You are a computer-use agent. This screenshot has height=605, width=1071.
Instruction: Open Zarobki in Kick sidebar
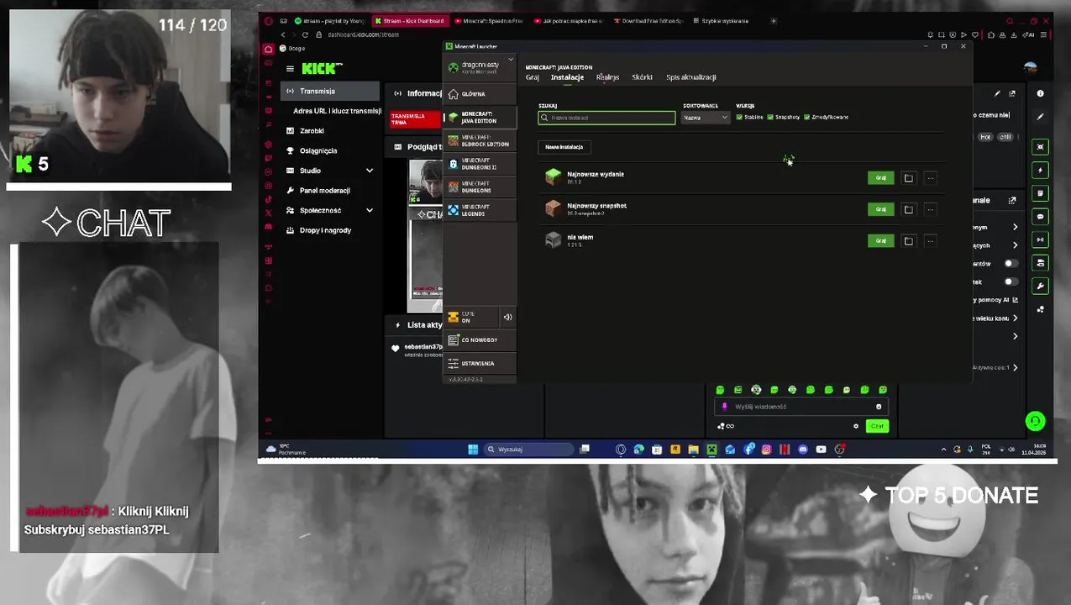(x=330, y=131)
